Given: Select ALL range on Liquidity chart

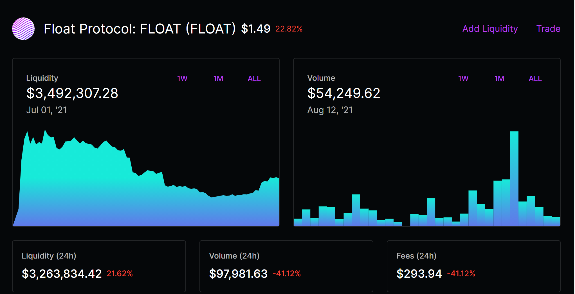Looking at the screenshot, I should (x=254, y=78).
